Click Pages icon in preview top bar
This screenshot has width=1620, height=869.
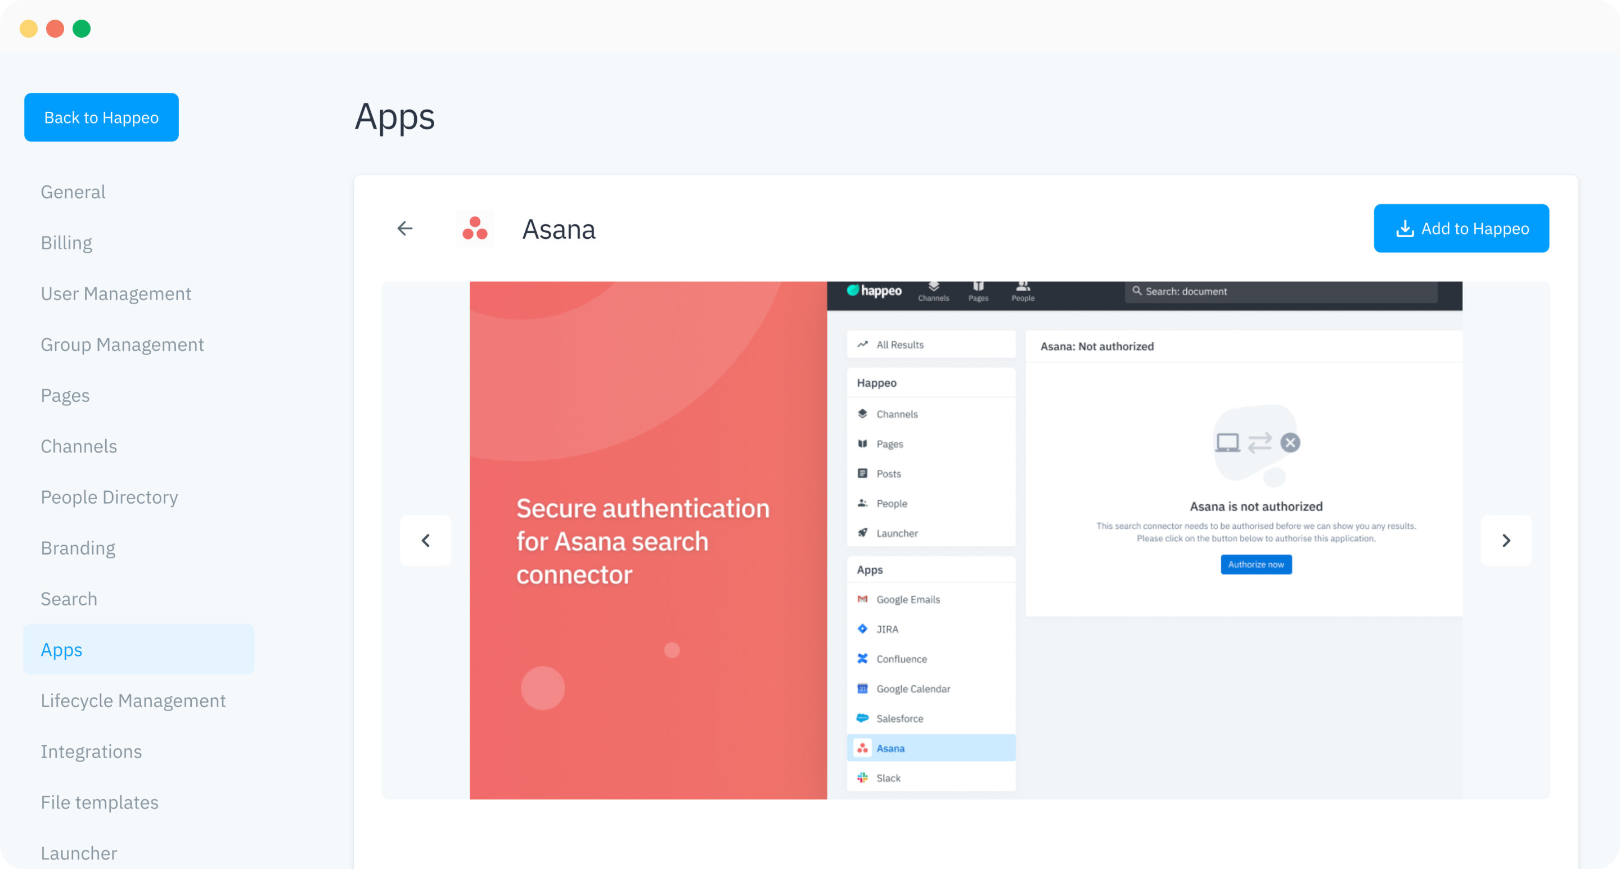pos(978,292)
